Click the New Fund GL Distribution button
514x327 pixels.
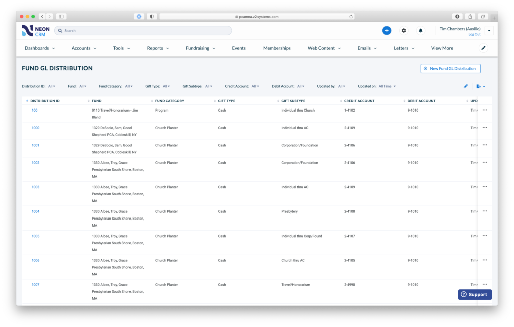tap(450, 68)
